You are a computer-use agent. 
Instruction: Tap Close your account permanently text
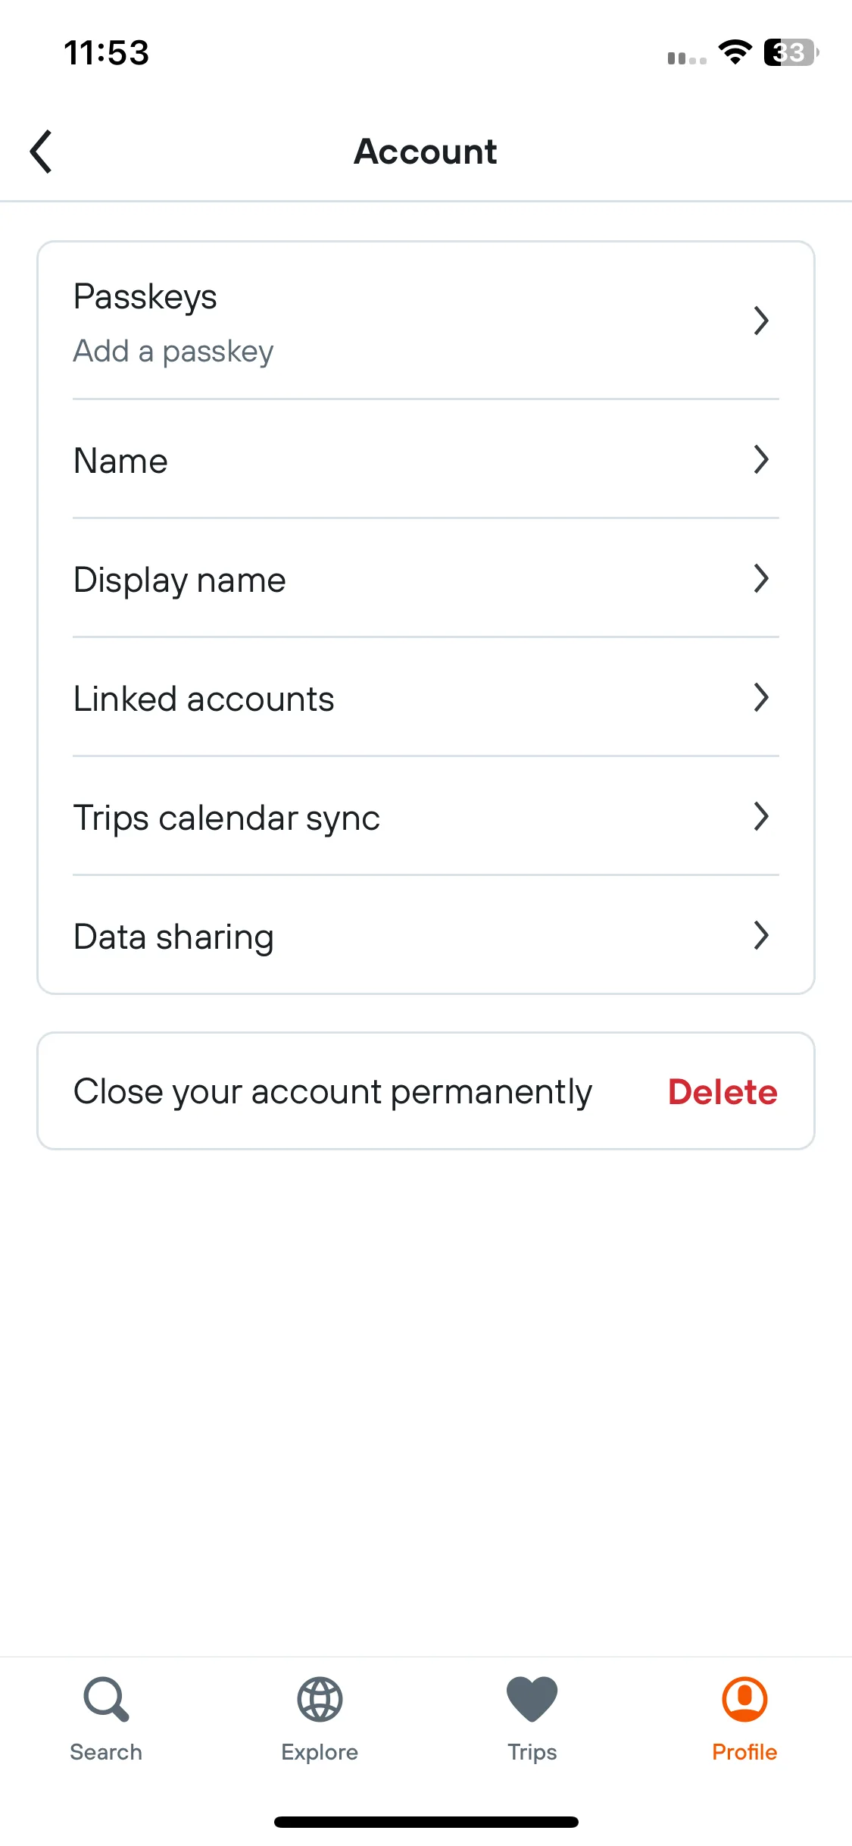coord(332,1092)
